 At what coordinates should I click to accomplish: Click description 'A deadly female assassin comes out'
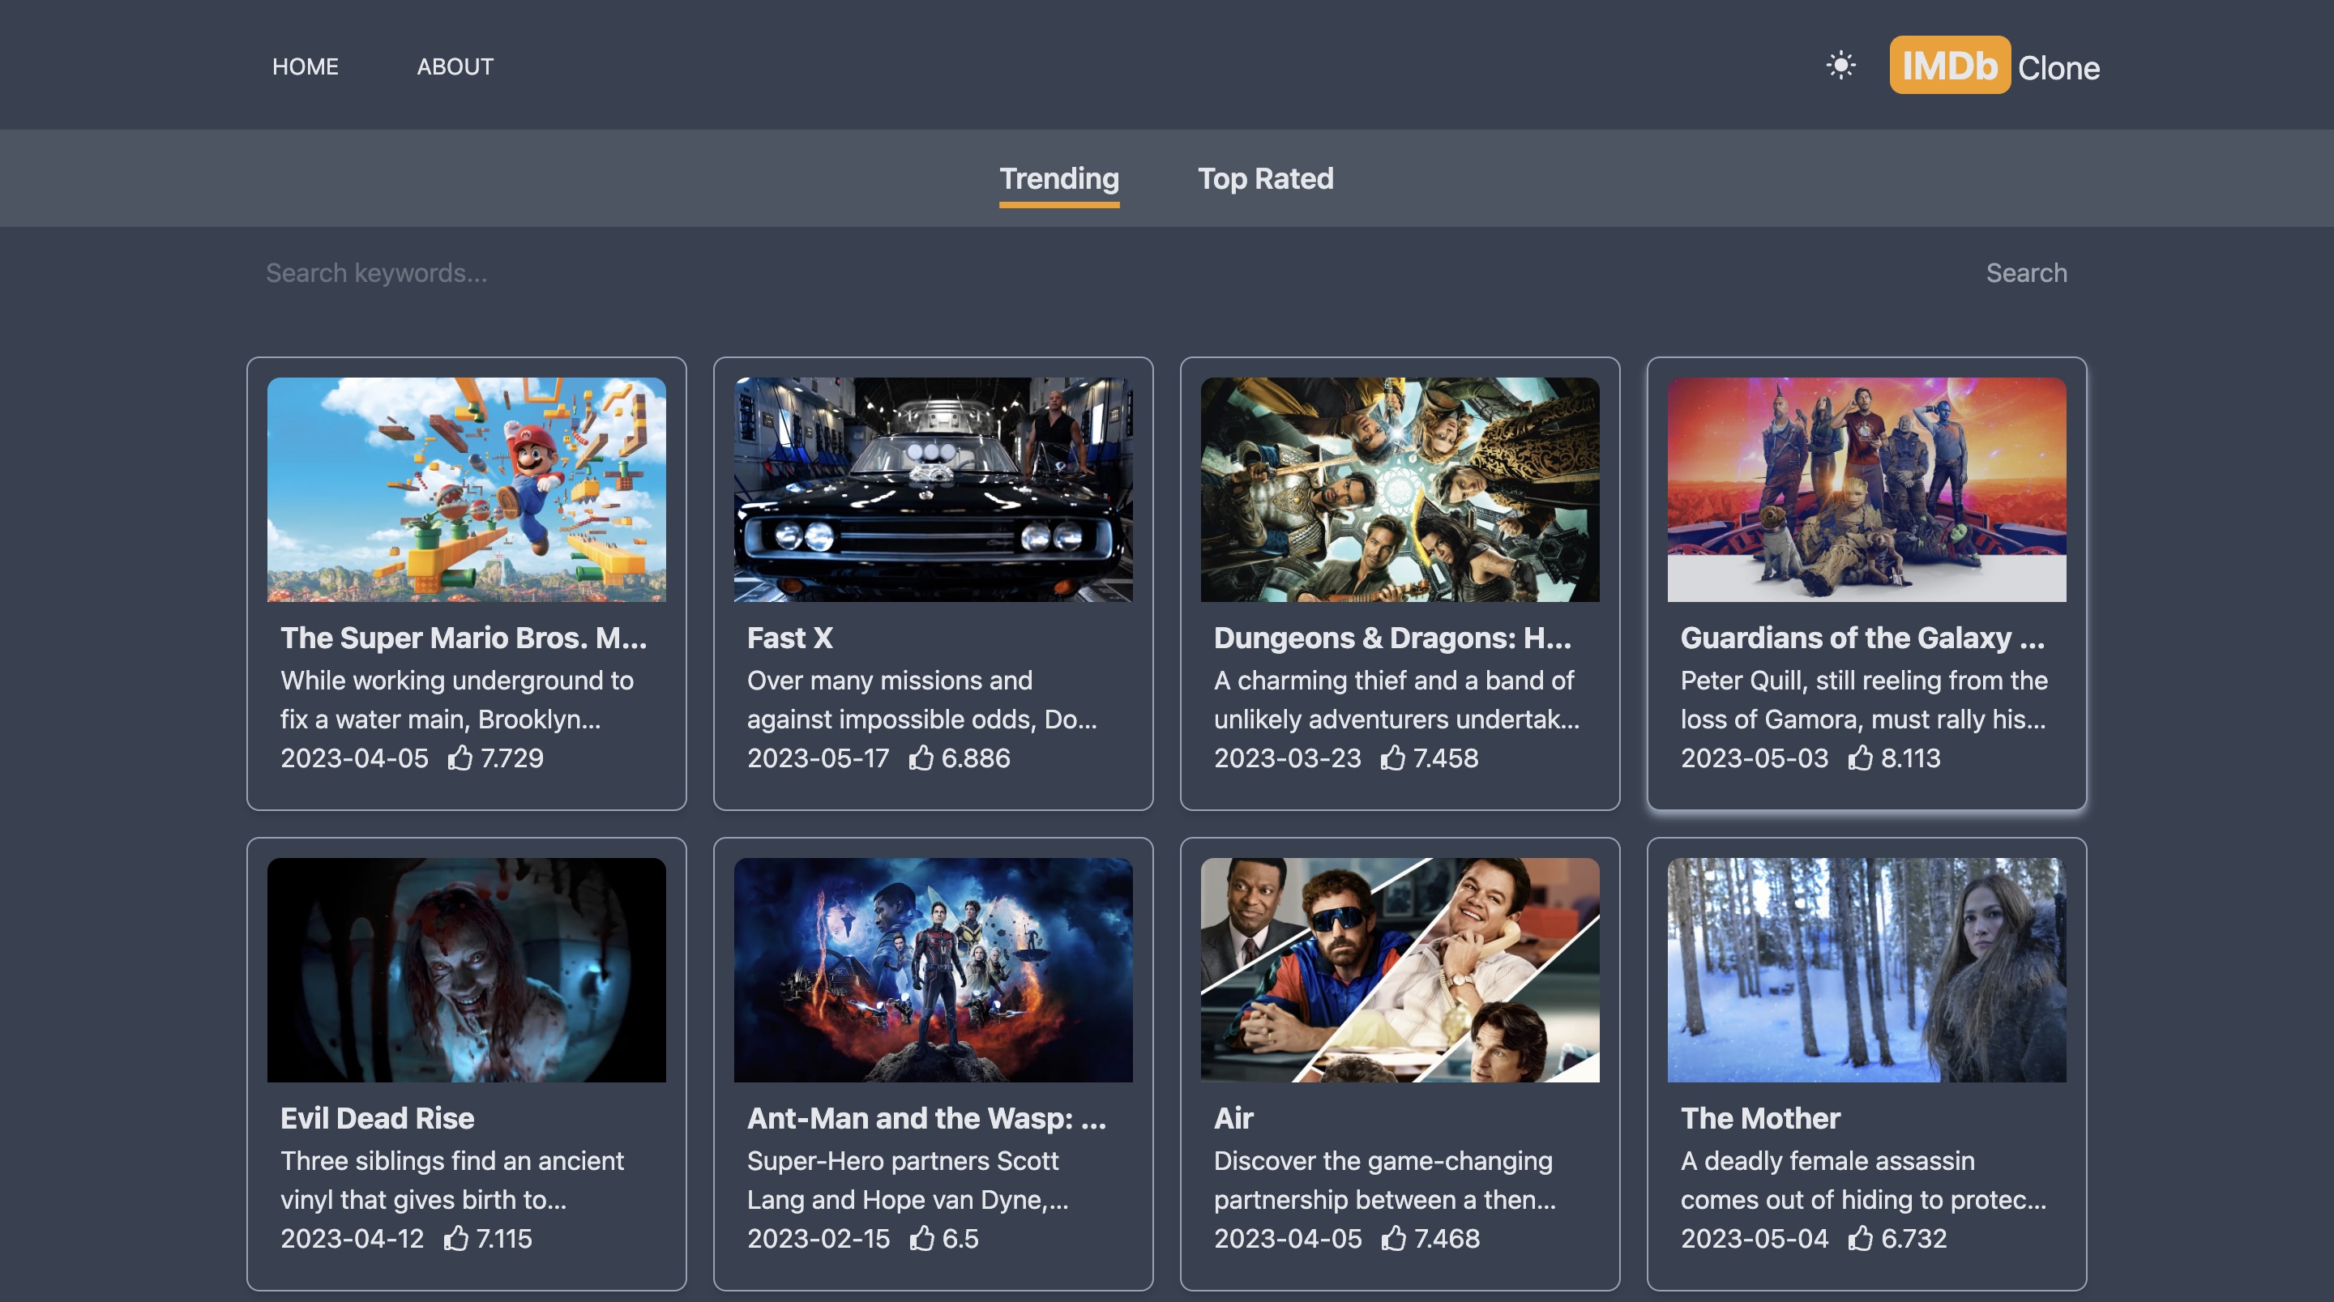point(1863,1180)
